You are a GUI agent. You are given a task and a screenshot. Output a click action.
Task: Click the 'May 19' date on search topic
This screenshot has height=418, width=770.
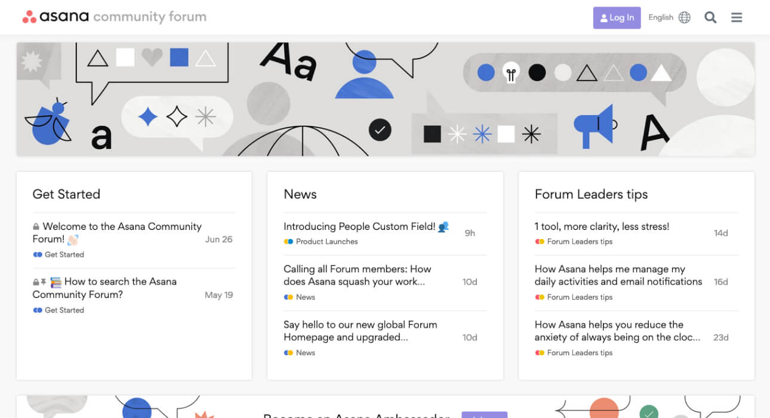218,294
